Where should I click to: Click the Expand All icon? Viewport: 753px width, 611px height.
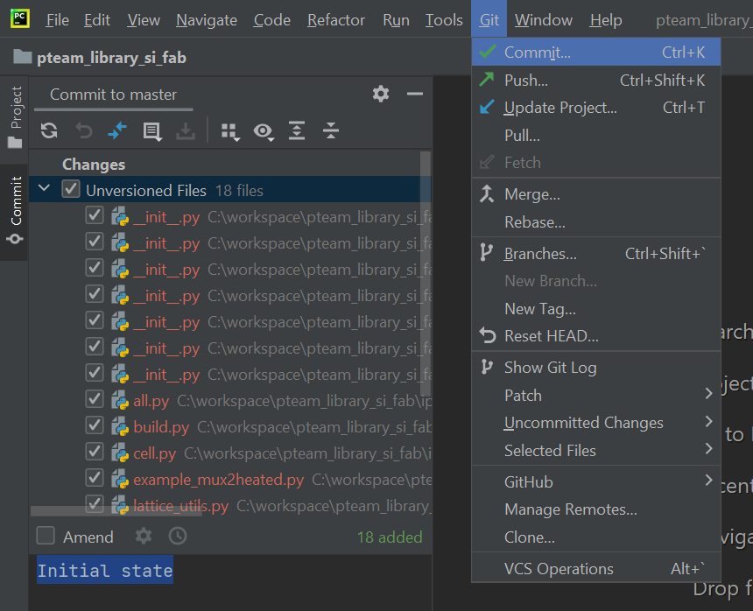click(x=297, y=131)
